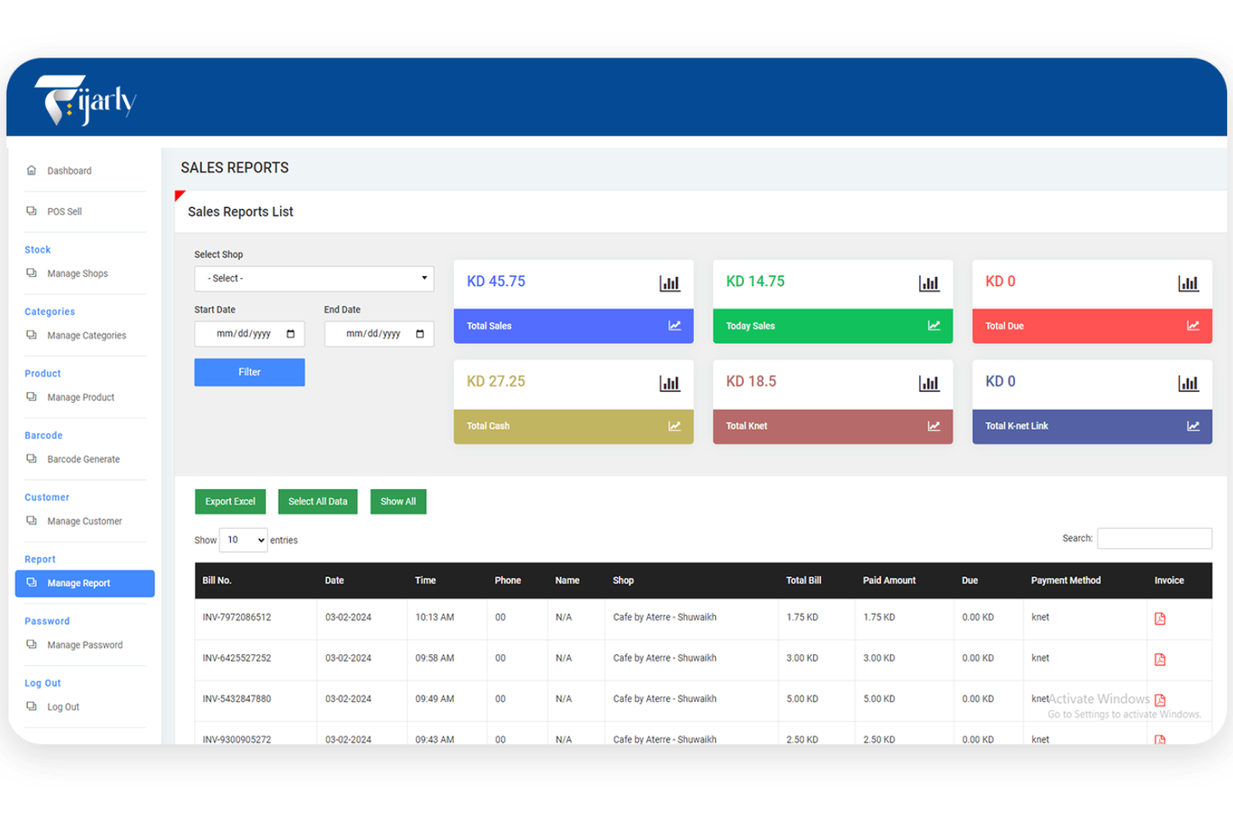
Task: Click trend icon on Total K-net Link bar
Action: [1193, 427]
